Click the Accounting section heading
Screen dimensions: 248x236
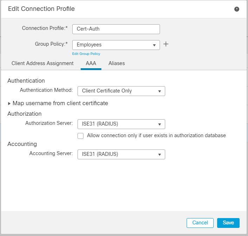coord(22,144)
